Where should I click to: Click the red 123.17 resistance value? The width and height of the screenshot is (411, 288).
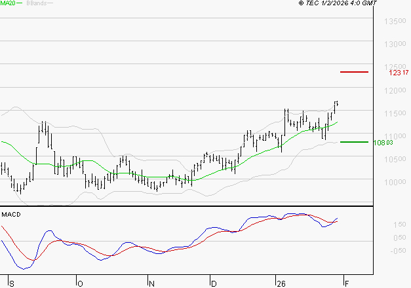tap(399, 73)
